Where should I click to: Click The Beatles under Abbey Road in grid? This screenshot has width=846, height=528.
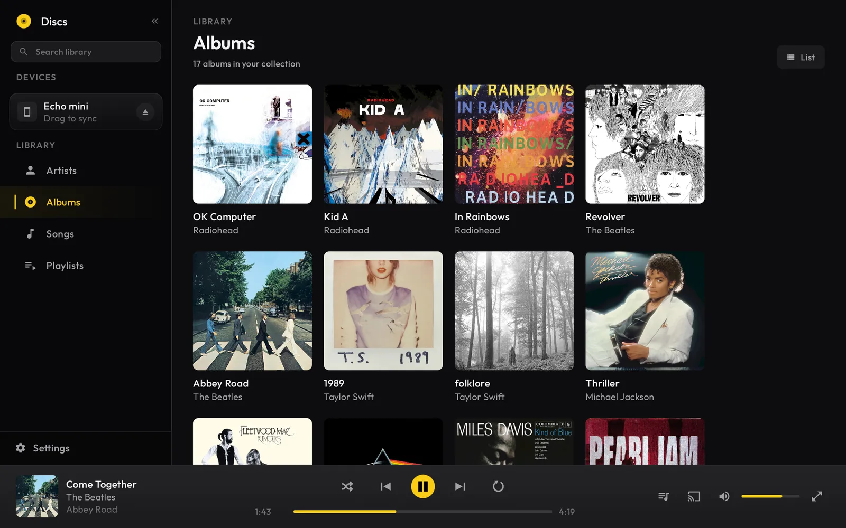point(217,397)
